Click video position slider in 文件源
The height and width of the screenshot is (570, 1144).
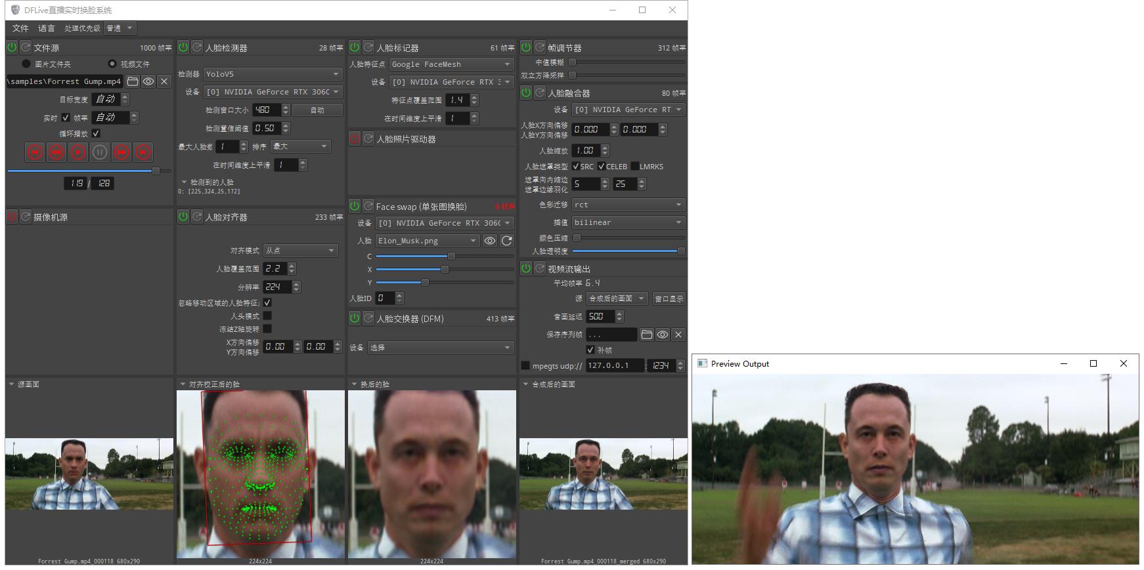tap(88, 171)
